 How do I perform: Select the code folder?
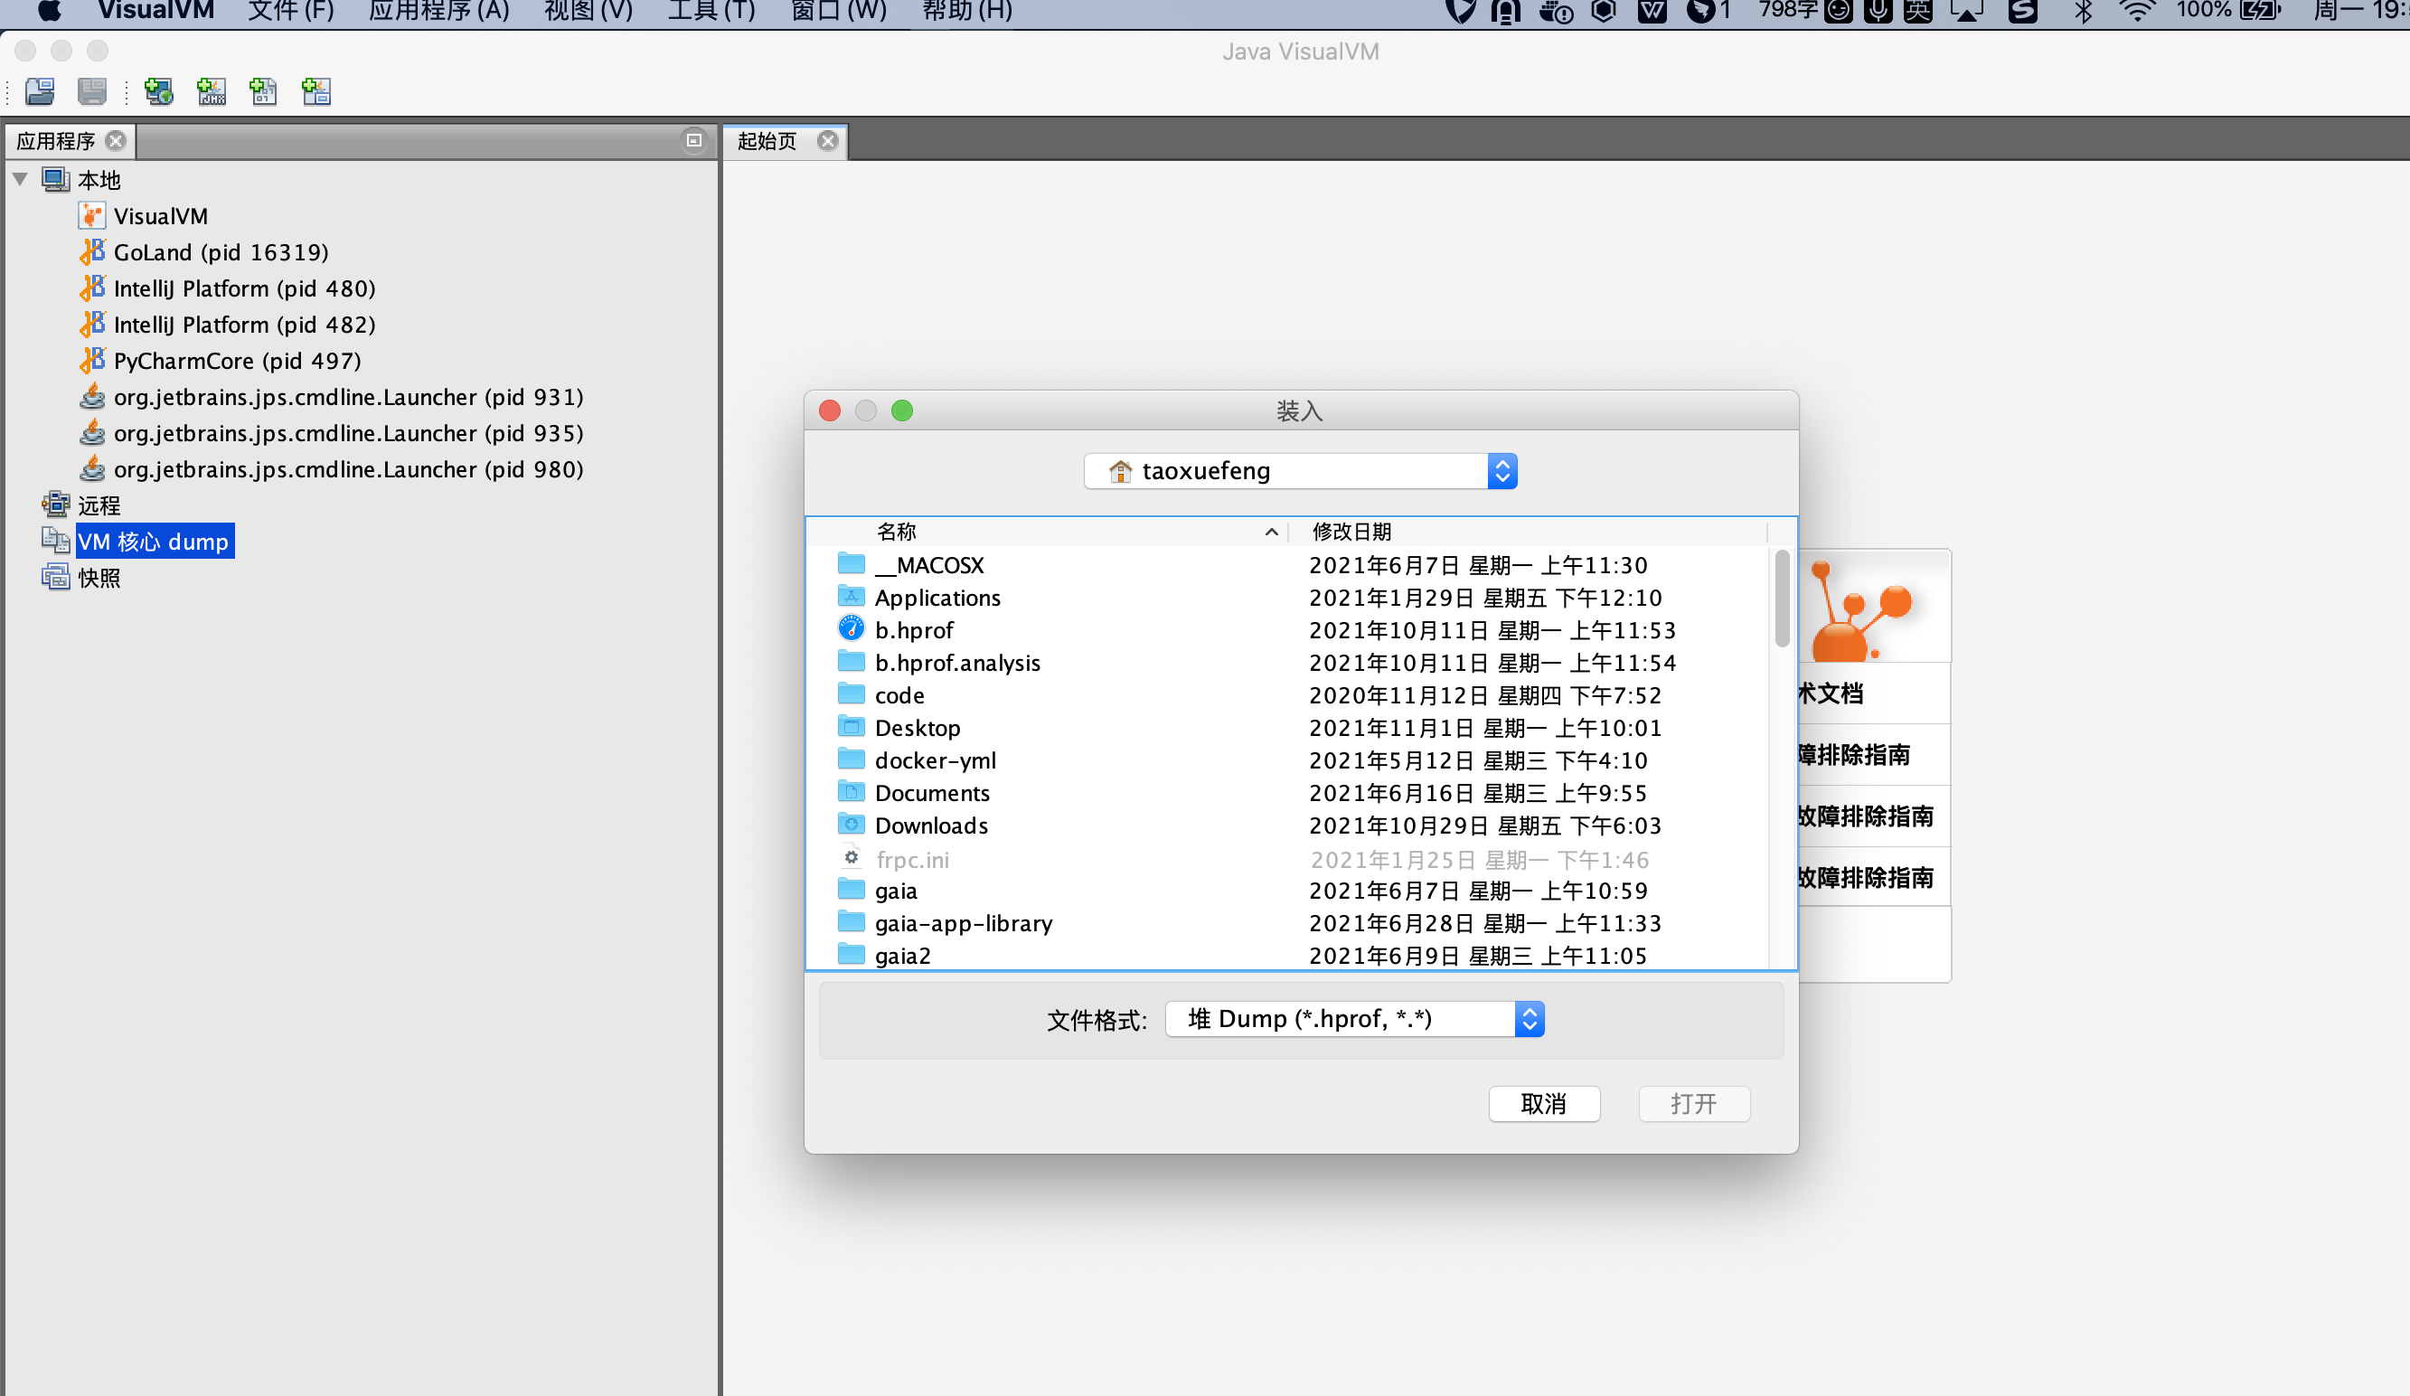click(1287, 695)
